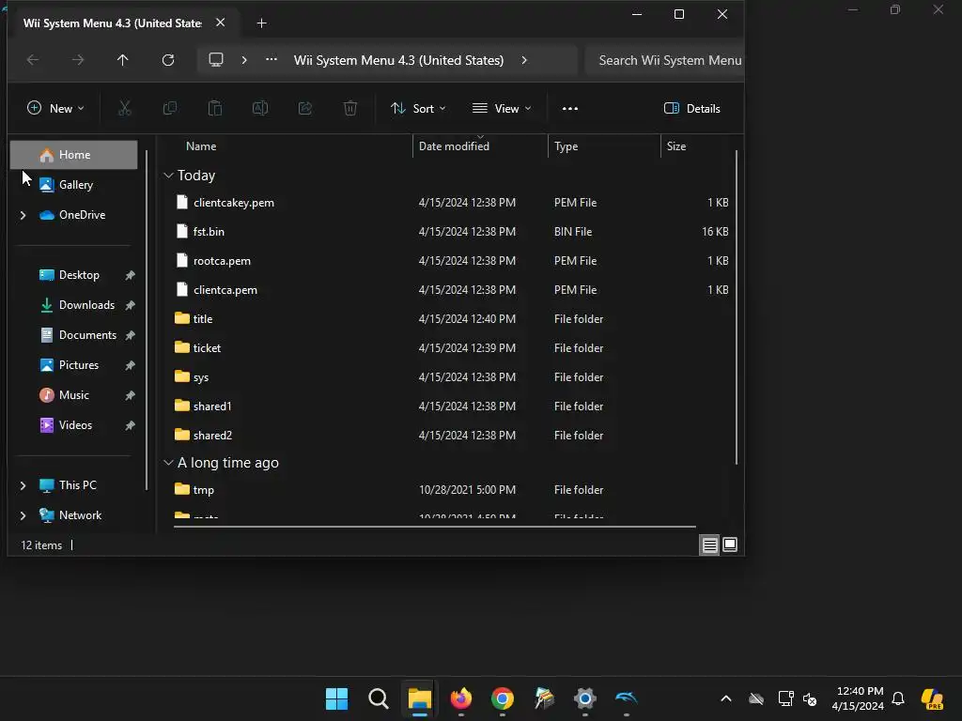Switch to details list view icon in status bar

click(710, 545)
